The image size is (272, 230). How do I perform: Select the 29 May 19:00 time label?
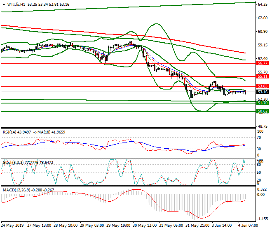click(118, 225)
